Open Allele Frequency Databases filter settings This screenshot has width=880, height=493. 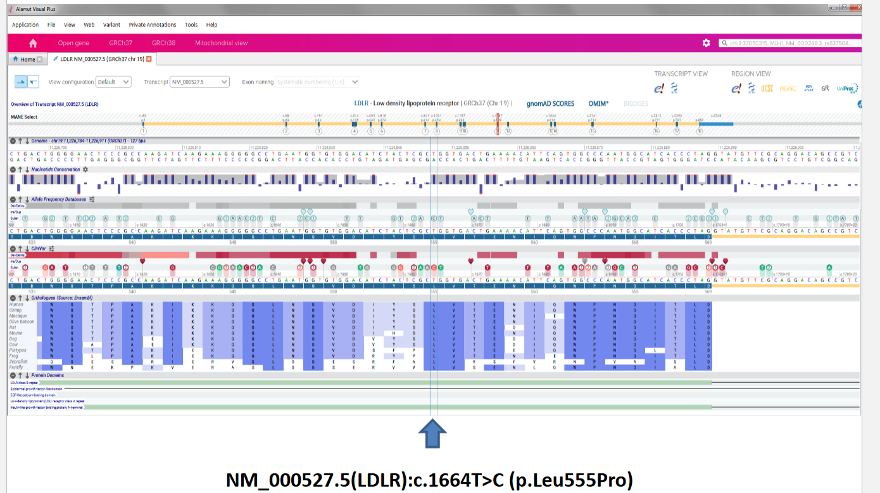92,199
